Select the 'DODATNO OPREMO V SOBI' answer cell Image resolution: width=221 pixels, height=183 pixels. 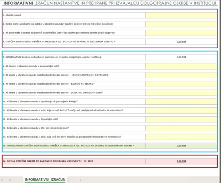(181, 93)
